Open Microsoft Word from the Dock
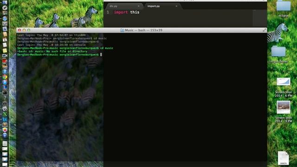 pos(5,119)
